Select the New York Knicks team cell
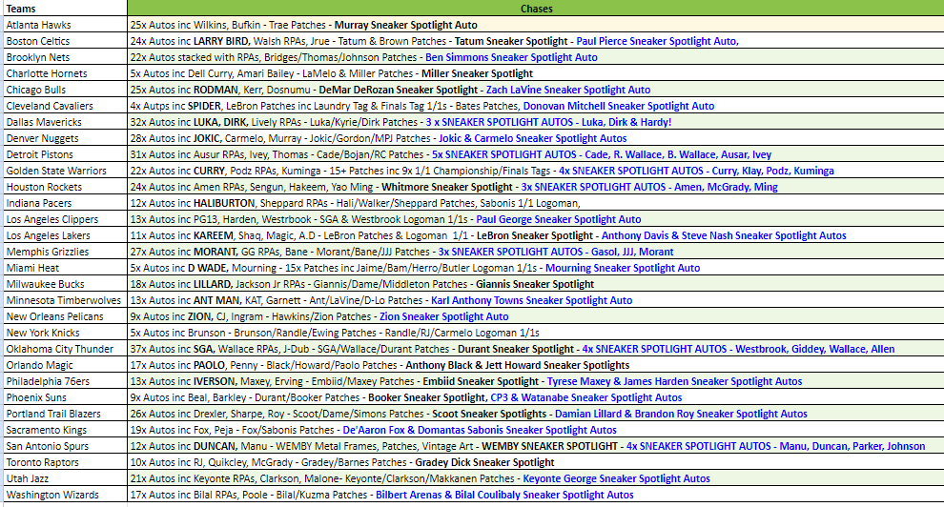 (x=63, y=333)
